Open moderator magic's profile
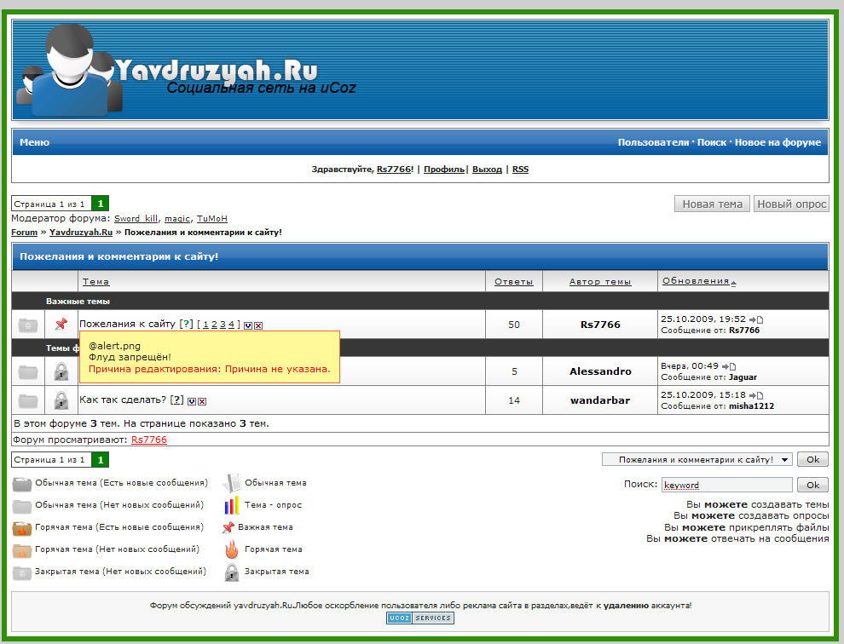The width and height of the screenshot is (844, 644). [177, 218]
